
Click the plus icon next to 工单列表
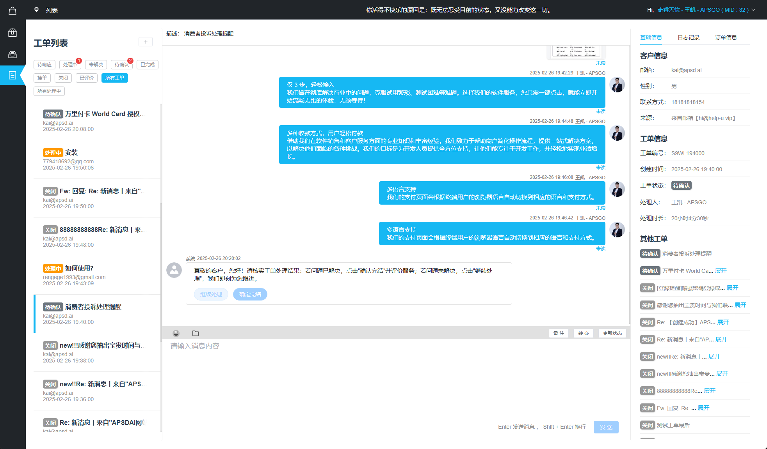pyautogui.click(x=145, y=42)
